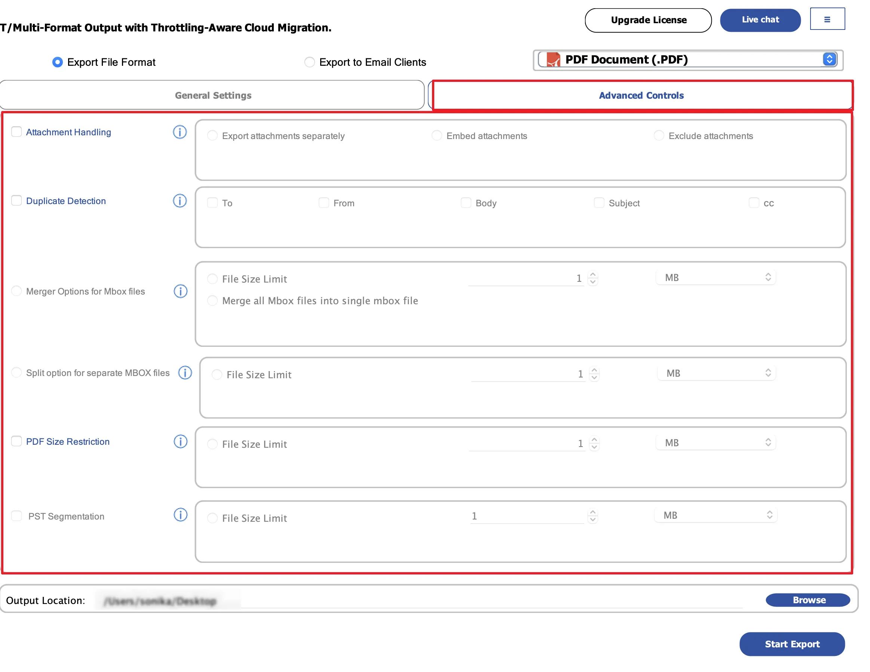
Task: Select Export to Email Clients radio button
Action: [310, 62]
